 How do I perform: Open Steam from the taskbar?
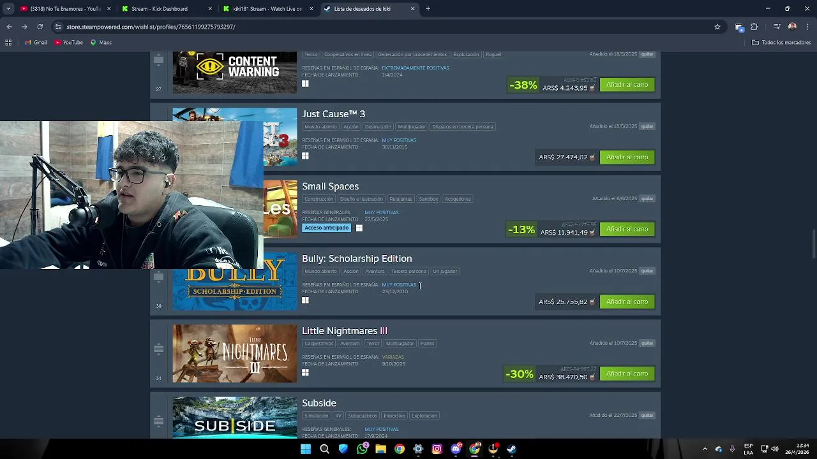(512, 449)
